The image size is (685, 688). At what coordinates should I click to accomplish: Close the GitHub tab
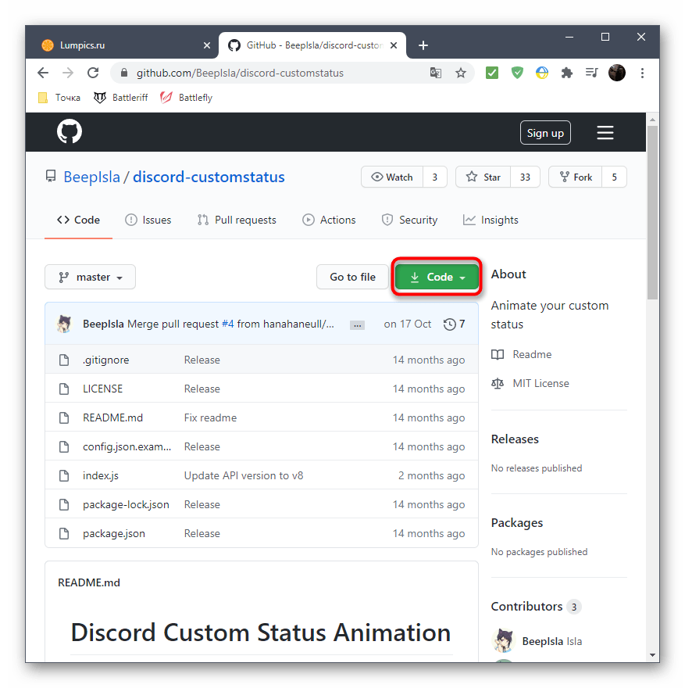[x=394, y=45]
